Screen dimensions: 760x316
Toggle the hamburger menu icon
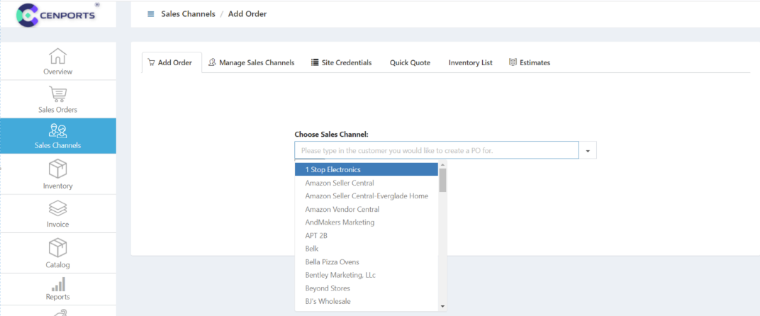150,14
